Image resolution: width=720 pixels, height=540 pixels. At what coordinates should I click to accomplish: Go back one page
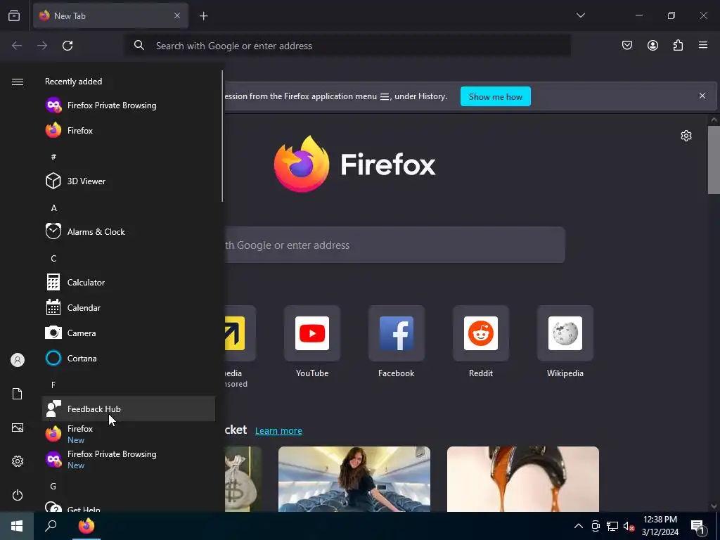17,46
